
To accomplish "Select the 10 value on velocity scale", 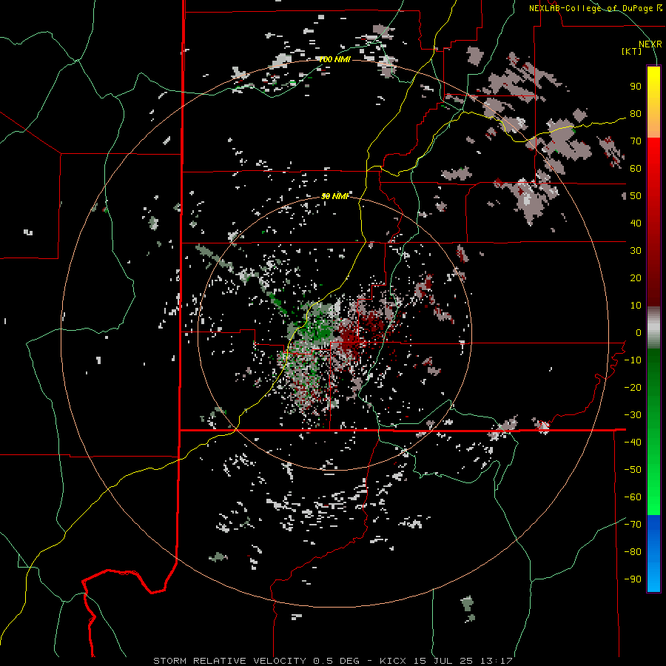I will click(x=636, y=306).
